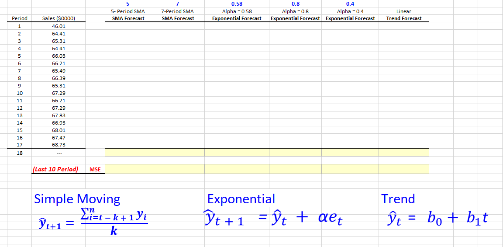Click period 18 forecast cell under Linear Trend

(403, 153)
